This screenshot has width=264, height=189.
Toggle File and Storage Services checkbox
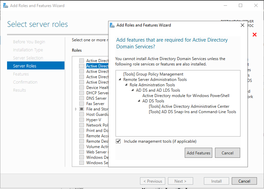pos(82,109)
